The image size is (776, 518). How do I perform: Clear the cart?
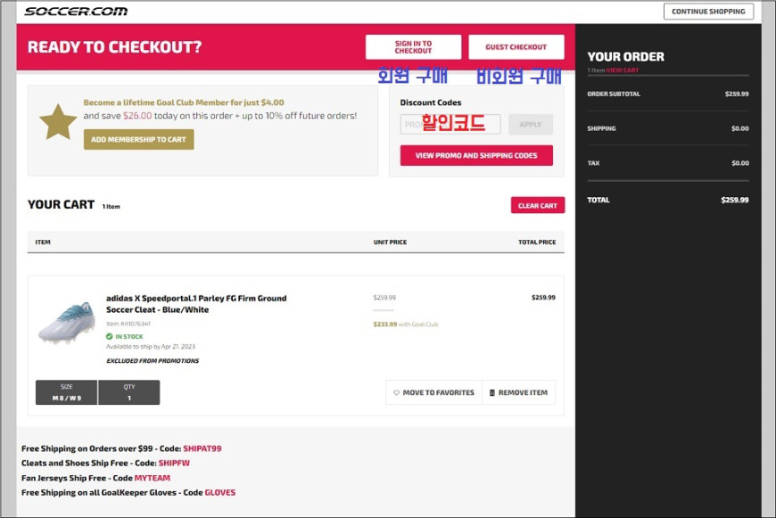538,205
